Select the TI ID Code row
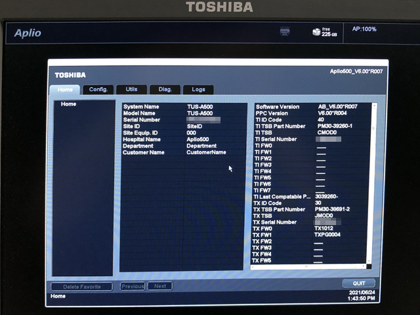 pyautogui.click(x=313, y=119)
